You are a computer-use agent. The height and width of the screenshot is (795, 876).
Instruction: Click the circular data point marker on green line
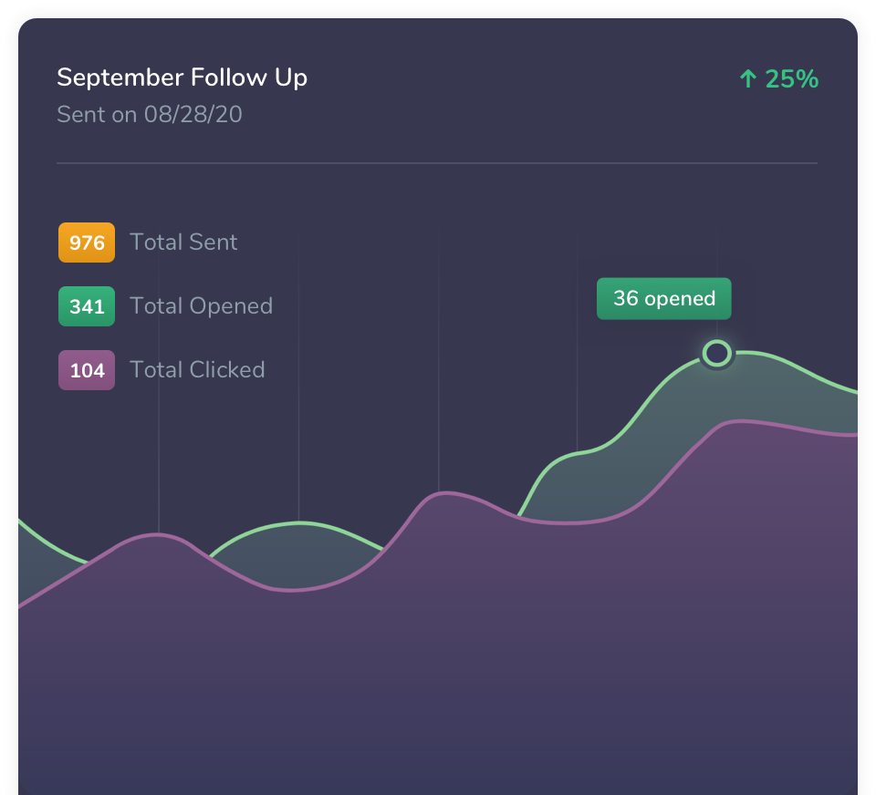tap(717, 353)
